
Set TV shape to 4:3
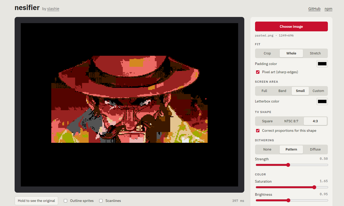coord(315,121)
